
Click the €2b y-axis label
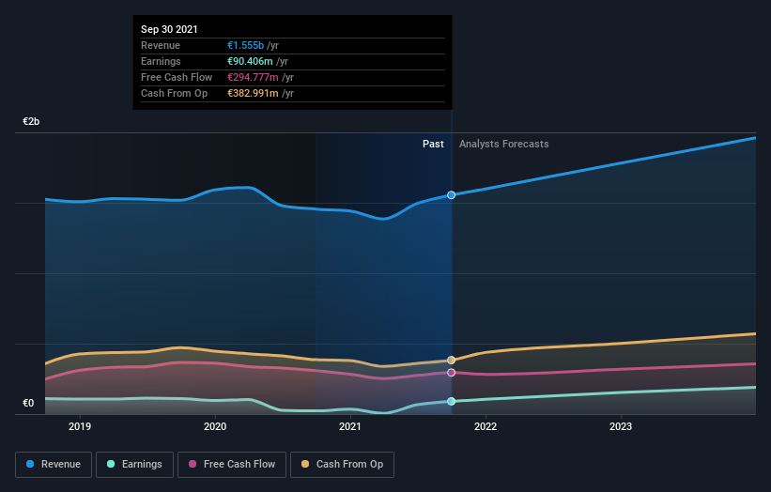(31, 121)
